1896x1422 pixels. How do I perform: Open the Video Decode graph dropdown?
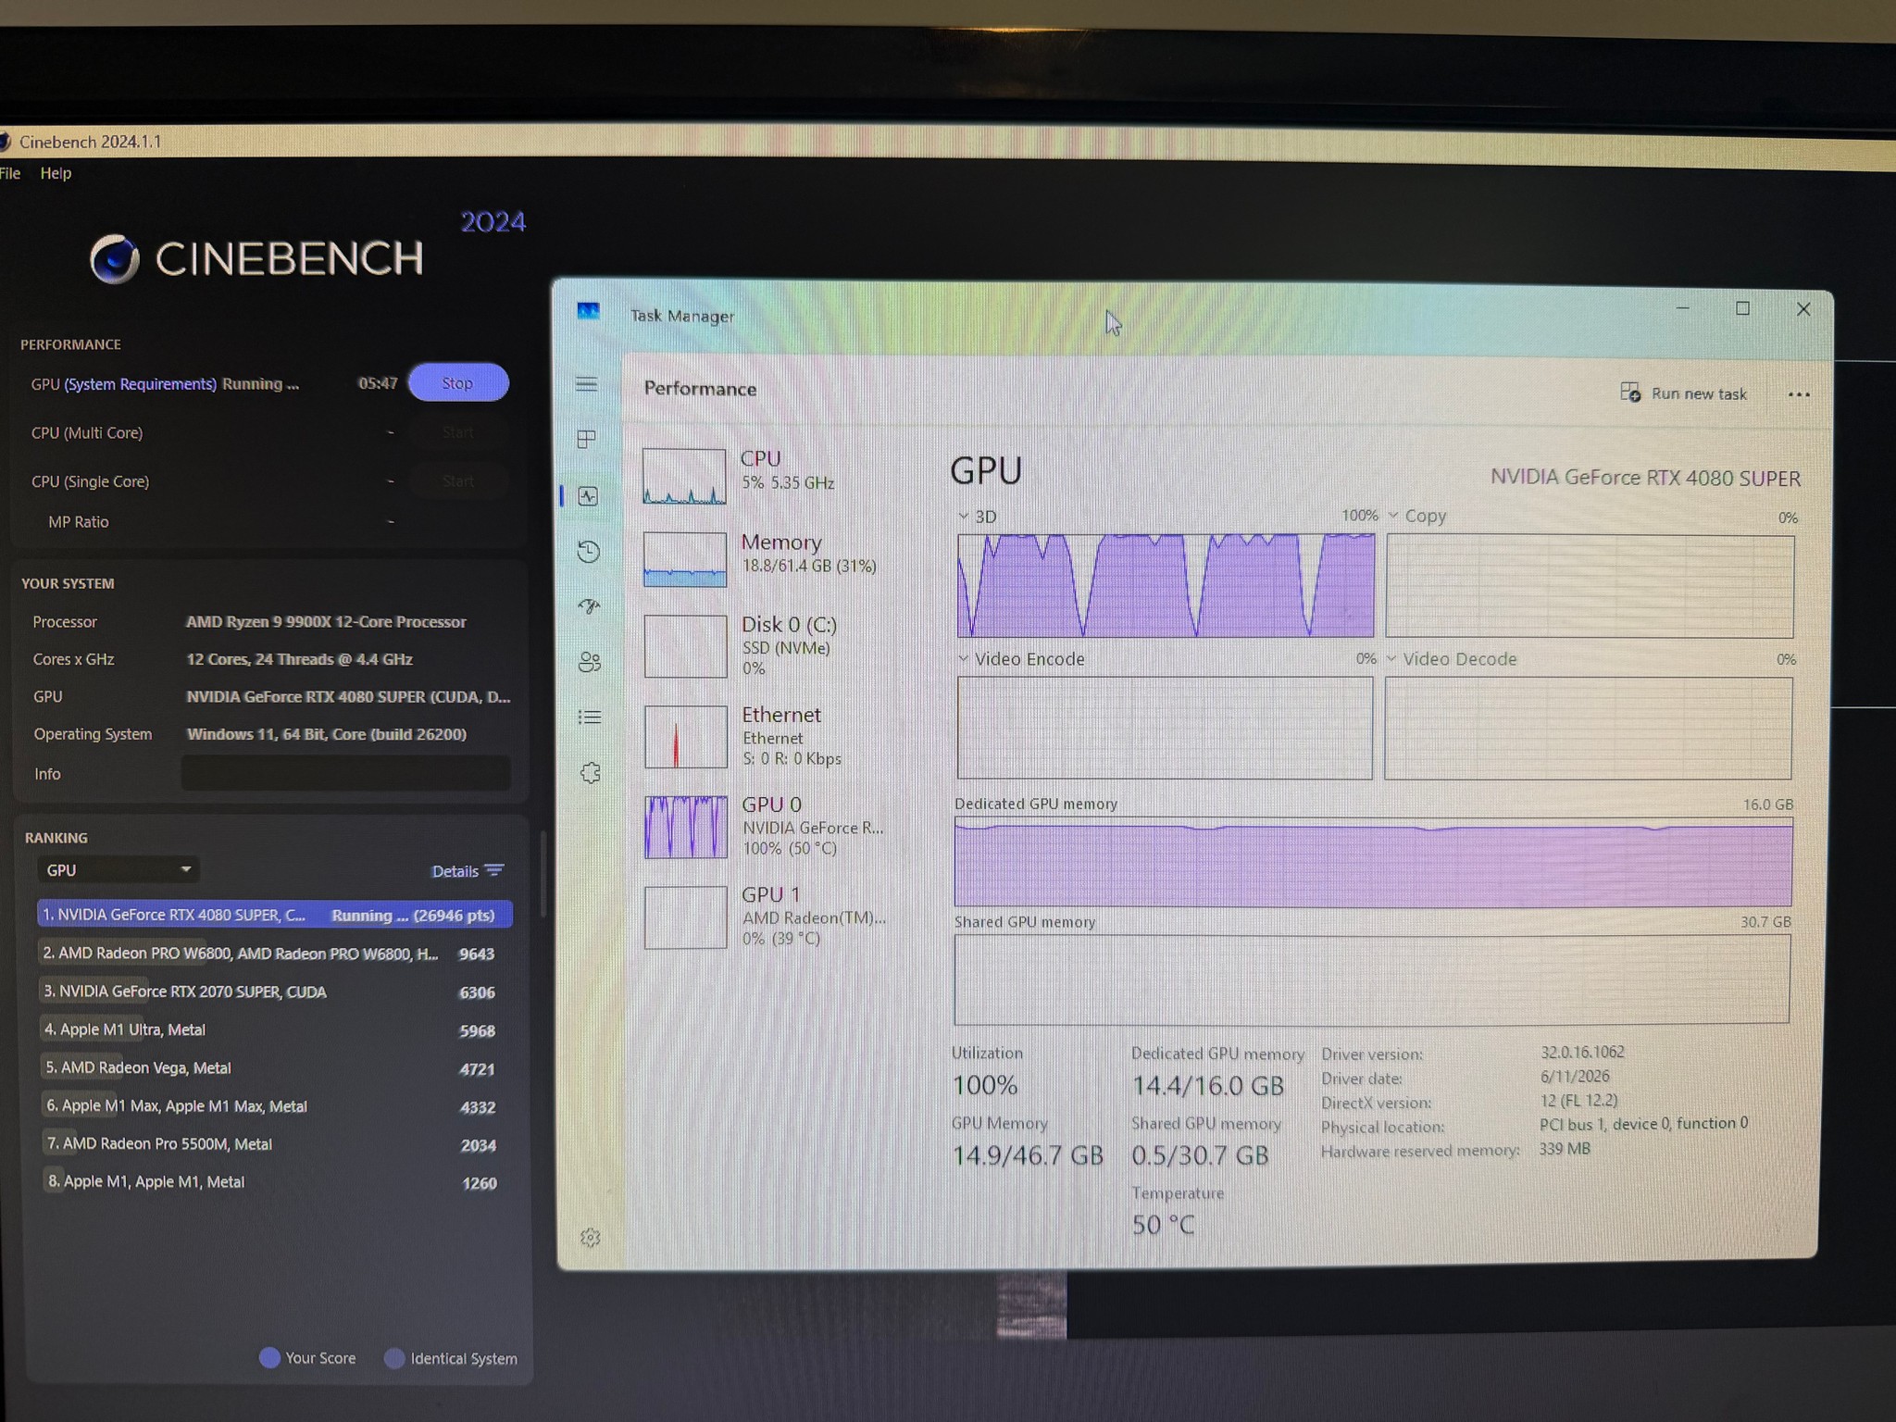tap(1391, 659)
